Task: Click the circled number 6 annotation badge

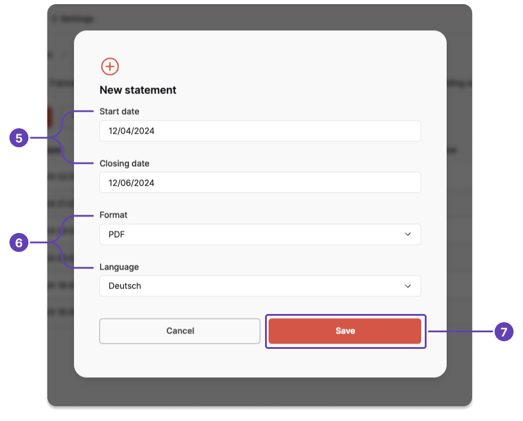Action: click(19, 241)
